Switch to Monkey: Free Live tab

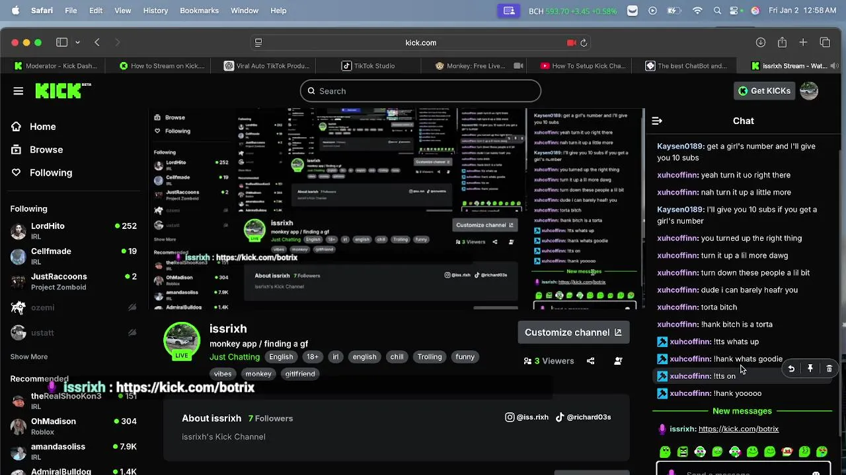point(473,66)
